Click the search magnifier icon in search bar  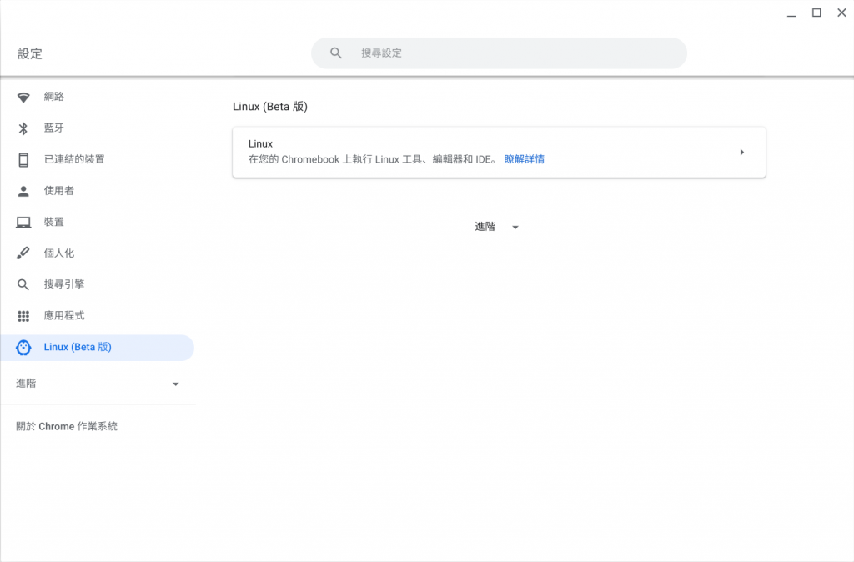[336, 53]
